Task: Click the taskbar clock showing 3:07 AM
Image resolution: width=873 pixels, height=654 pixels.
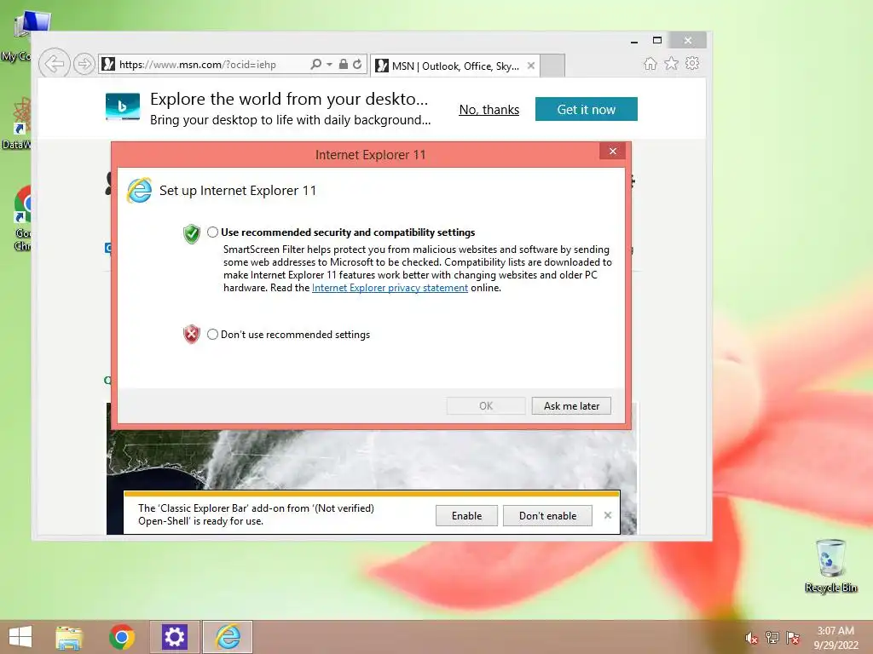Action: pyautogui.click(x=835, y=638)
